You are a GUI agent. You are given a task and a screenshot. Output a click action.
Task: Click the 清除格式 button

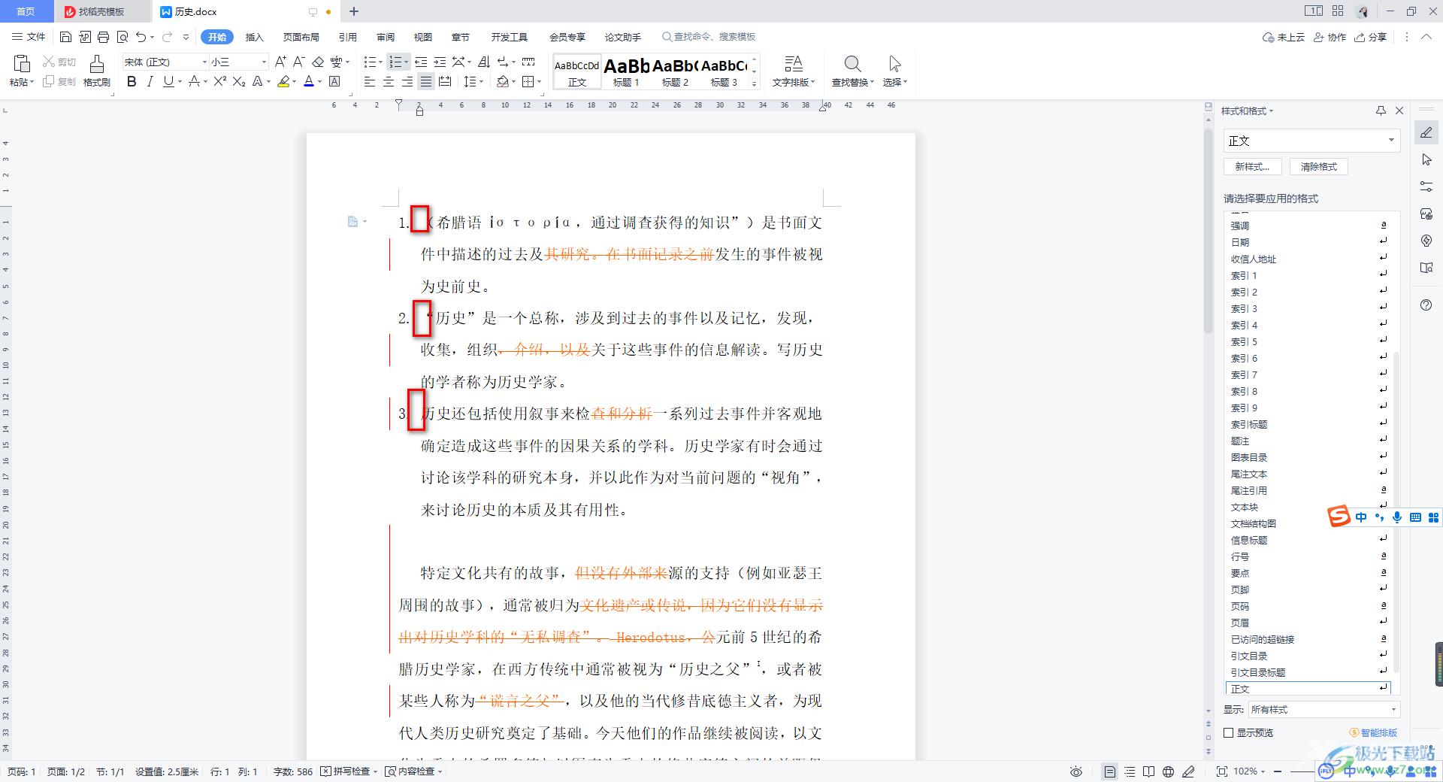click(1319, 167)
